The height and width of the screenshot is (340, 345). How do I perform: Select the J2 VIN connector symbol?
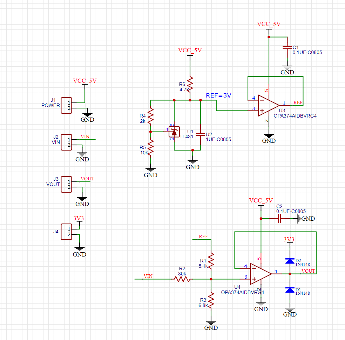click(x=66, y=142)
